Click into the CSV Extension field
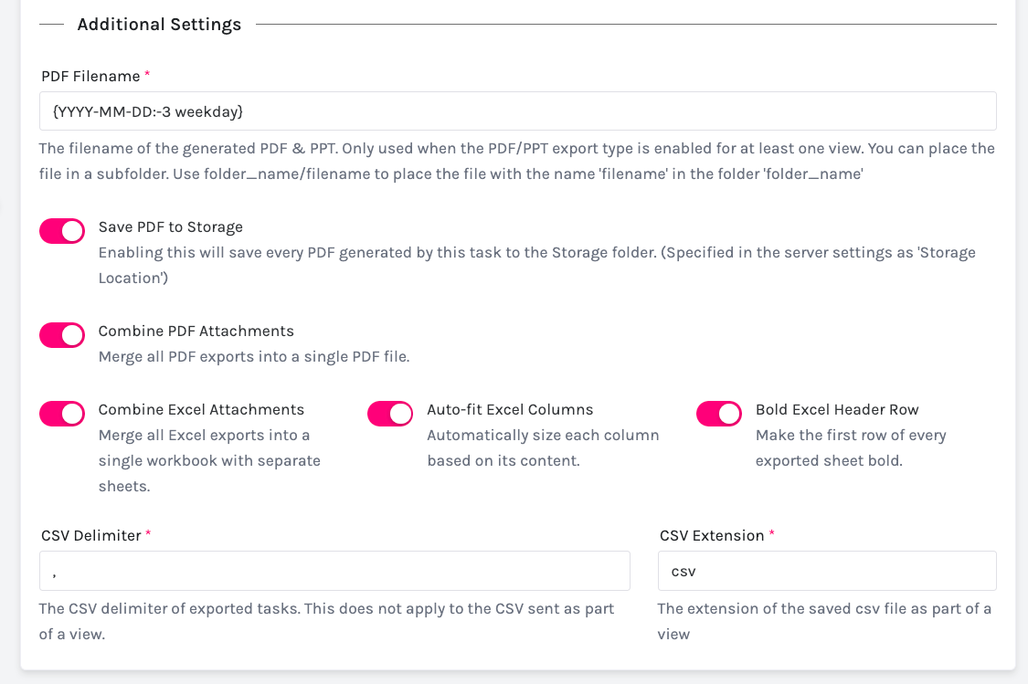 click(826, 571)
